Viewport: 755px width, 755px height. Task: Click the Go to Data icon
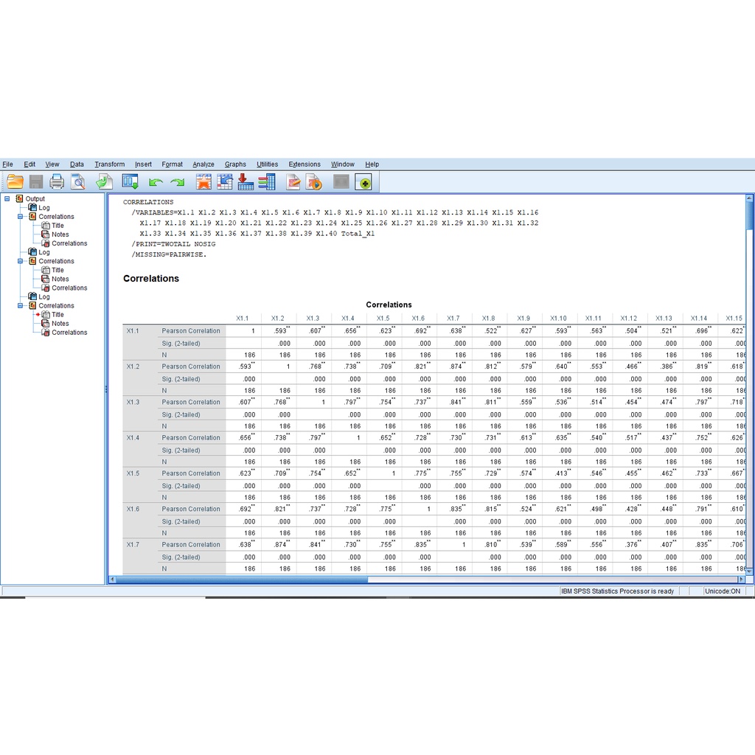203,181
